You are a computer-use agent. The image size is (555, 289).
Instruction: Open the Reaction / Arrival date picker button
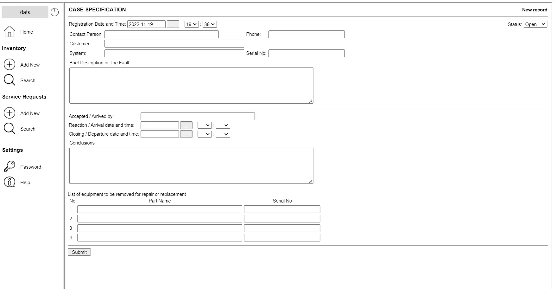pos(186,125)
